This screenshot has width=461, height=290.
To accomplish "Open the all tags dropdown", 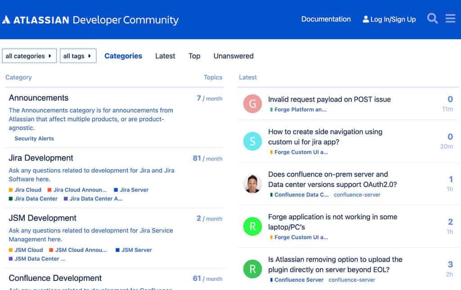I will 78,56.
